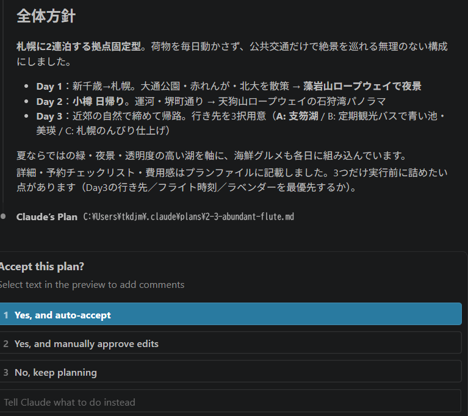This screenshot has width=468, height=416.
Task: Click the "Accept this plan?" prompt title
Action: coord(41,267)
